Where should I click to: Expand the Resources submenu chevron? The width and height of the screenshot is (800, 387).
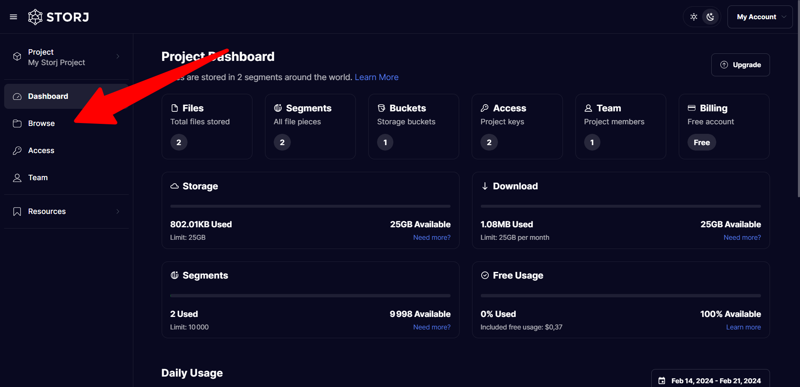[118, 211]
